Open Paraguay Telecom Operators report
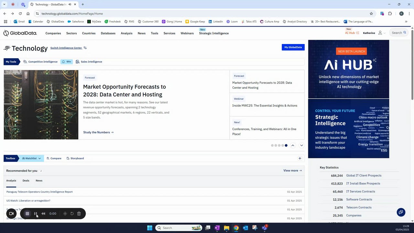414x233 pixels. tap(39, 192)
